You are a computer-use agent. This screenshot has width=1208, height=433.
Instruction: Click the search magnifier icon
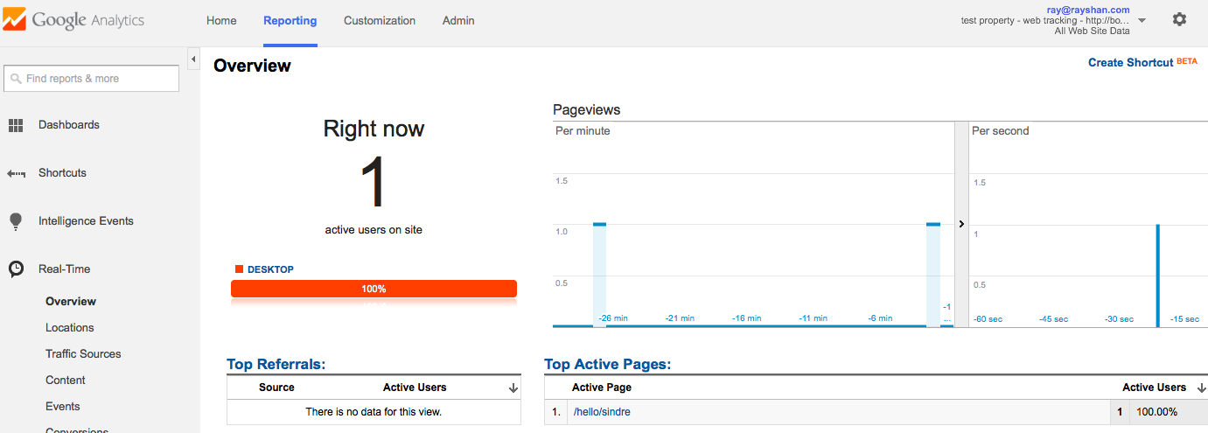(x=16, y=79)
